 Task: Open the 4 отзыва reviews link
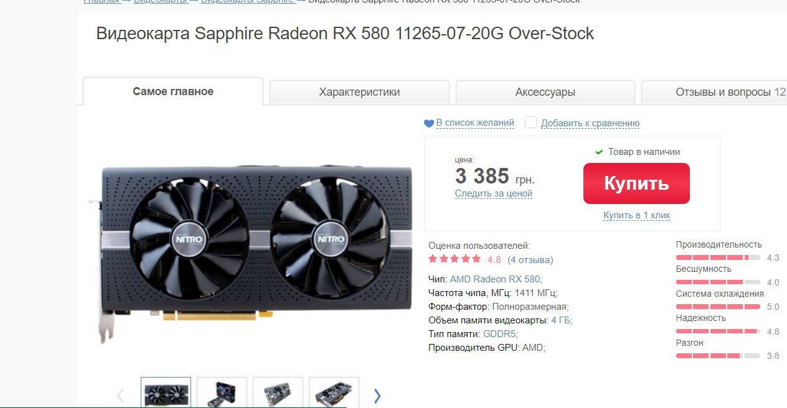pos(530,260)
